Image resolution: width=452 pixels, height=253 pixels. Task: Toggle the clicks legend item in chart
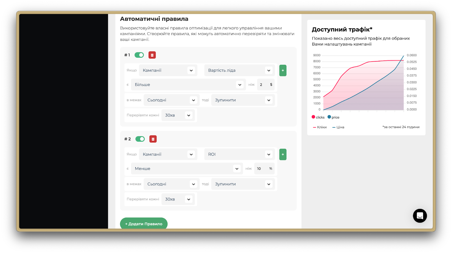[x=318, y=117]
